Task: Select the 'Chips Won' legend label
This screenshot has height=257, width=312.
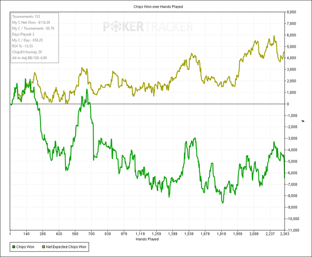Action: [25, 247]
